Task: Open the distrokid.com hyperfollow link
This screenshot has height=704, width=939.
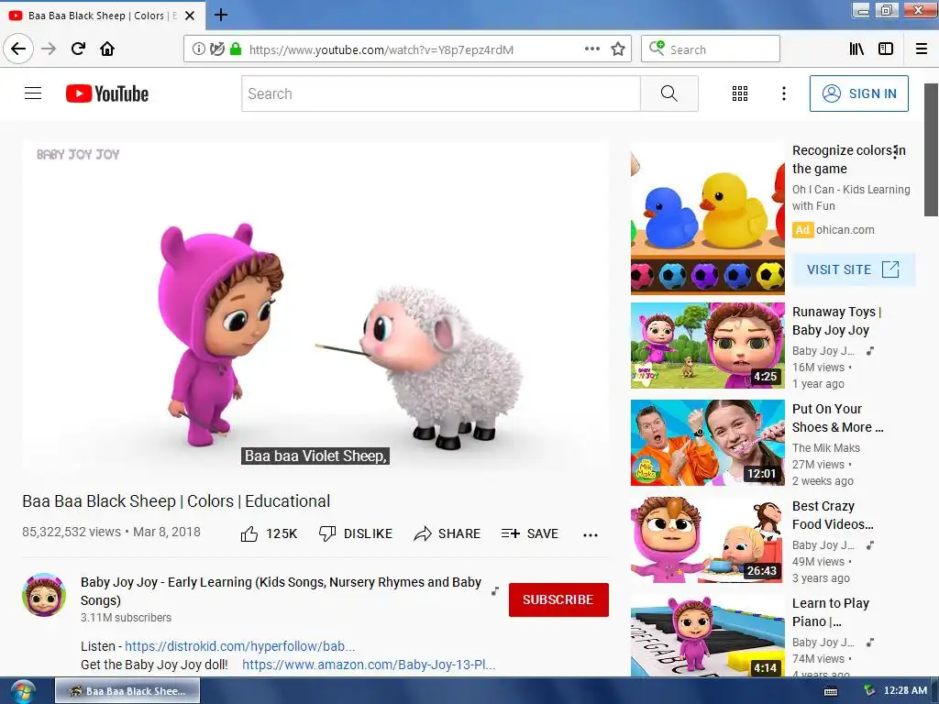Action: pos(239,646)
